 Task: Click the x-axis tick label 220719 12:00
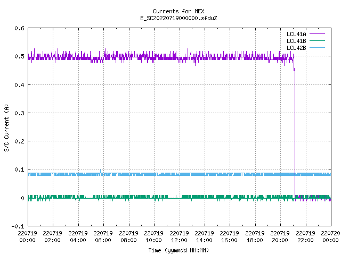179,237
